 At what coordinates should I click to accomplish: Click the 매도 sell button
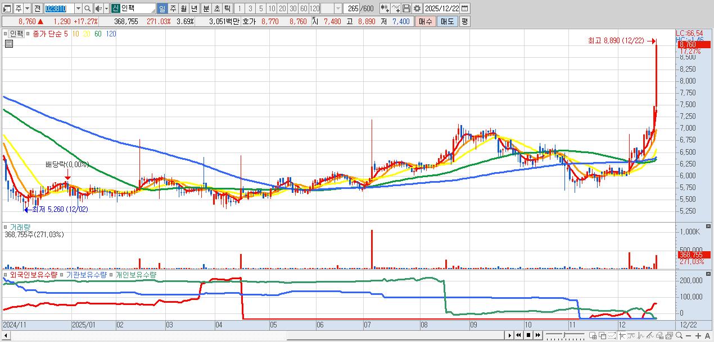click(x=447, y=21)
